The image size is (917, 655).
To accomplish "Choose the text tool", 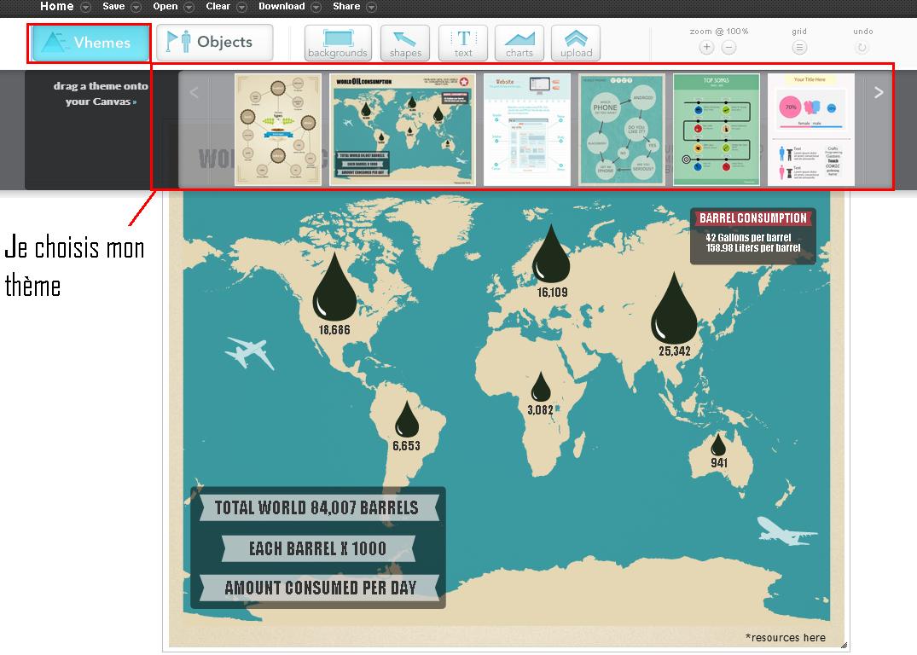I will pyautogui.click(x=463, y=43).
